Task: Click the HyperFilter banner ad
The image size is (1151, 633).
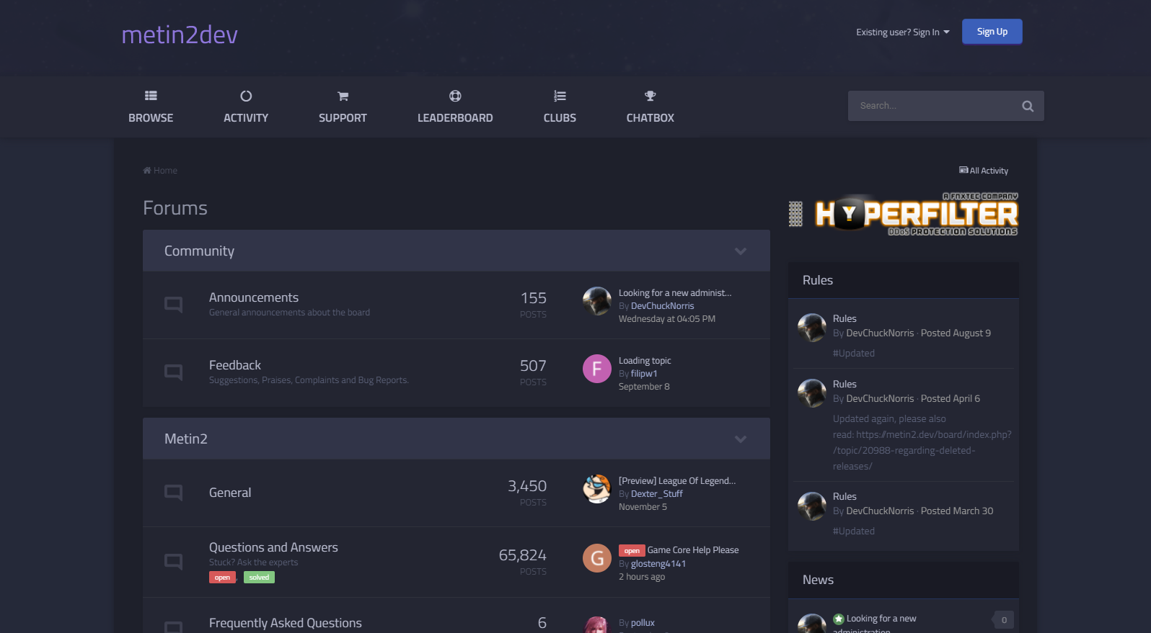Action: coord(904,214)
